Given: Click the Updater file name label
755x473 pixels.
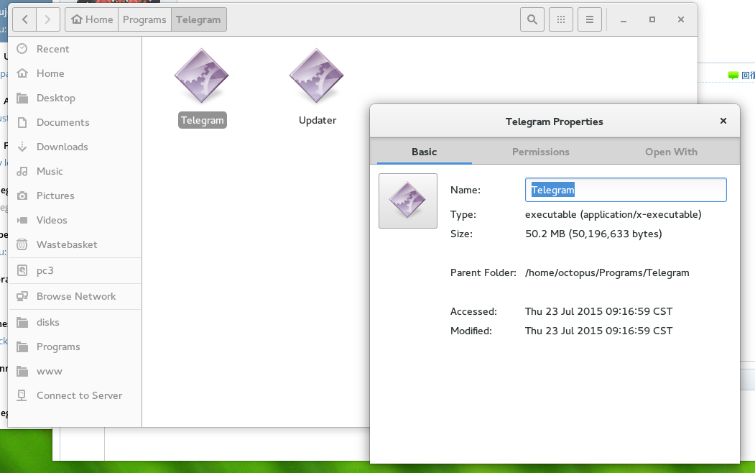Looking at the screenshot, I should pos(318,121).
